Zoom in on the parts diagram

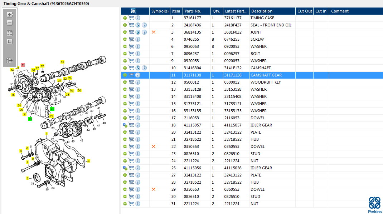pyautogui.click(x=10, y=15)
